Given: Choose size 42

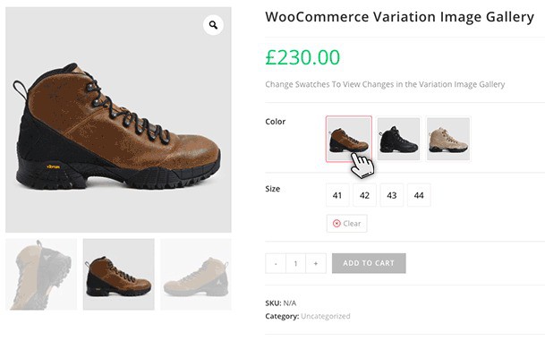Looking at the screenshot, I should pyautogui.click(x=364, y=195).
